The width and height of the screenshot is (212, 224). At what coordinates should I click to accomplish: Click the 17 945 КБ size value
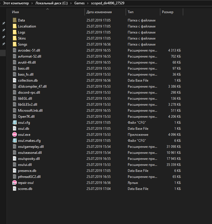point(174,159)
